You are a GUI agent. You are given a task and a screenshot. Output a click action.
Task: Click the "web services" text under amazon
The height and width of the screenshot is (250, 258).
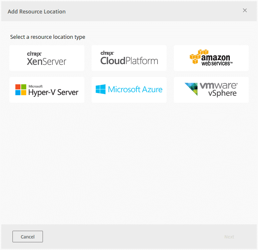(216, 63)
